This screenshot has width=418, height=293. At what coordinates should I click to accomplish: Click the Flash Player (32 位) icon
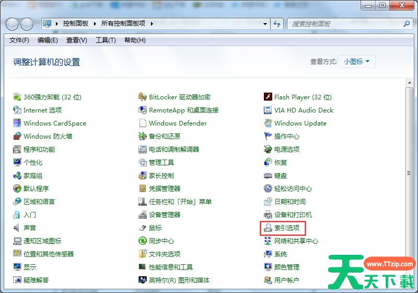268,97
